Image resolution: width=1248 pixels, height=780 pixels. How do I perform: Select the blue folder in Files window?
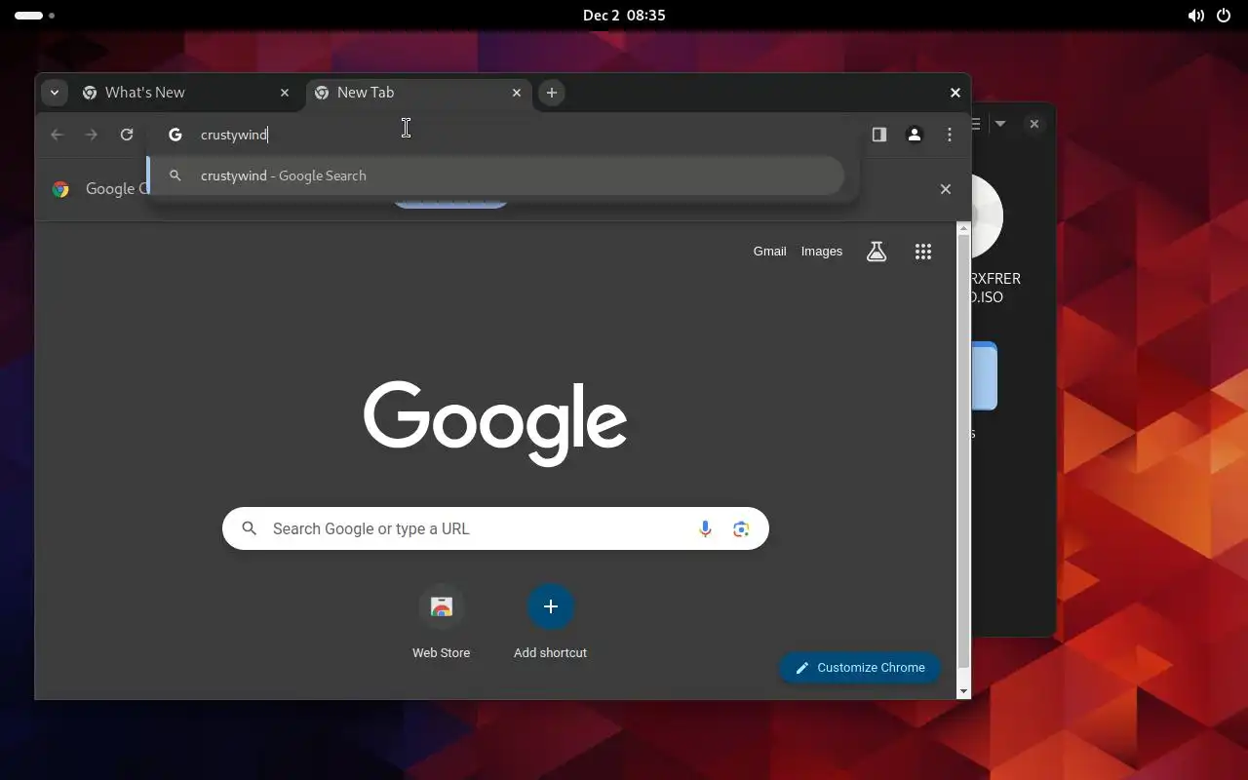pyautogui.click(x=985, y=375)
